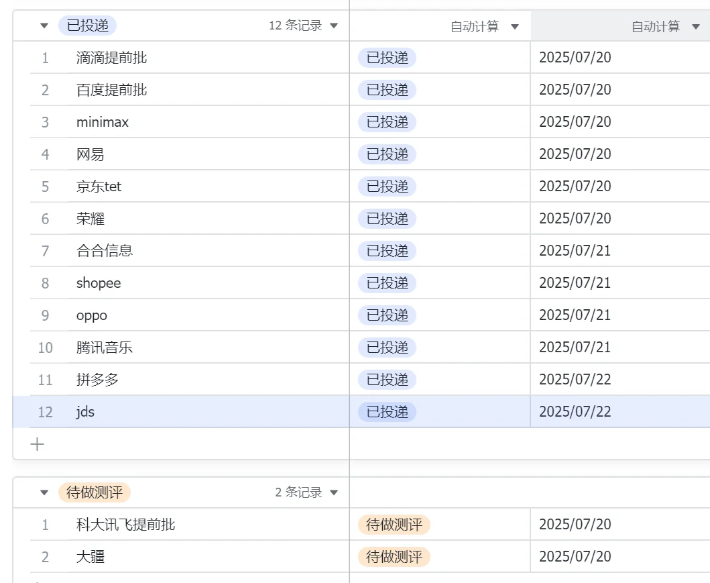Click row number 10 beside 腾讯音乐
Screen dimensions: 710x583
pyautogui.click(x=46, y=348)
